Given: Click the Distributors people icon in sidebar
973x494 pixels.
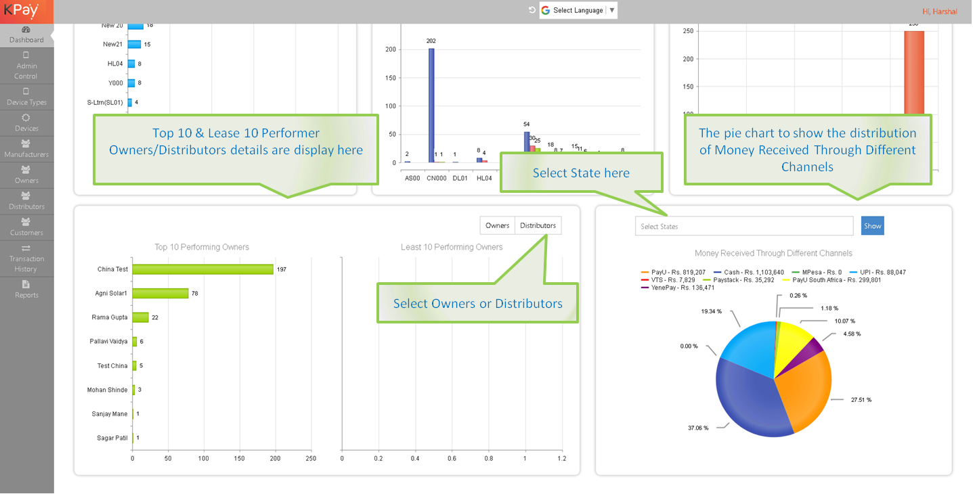Looking at the screenshot, I should coord(26,196).
